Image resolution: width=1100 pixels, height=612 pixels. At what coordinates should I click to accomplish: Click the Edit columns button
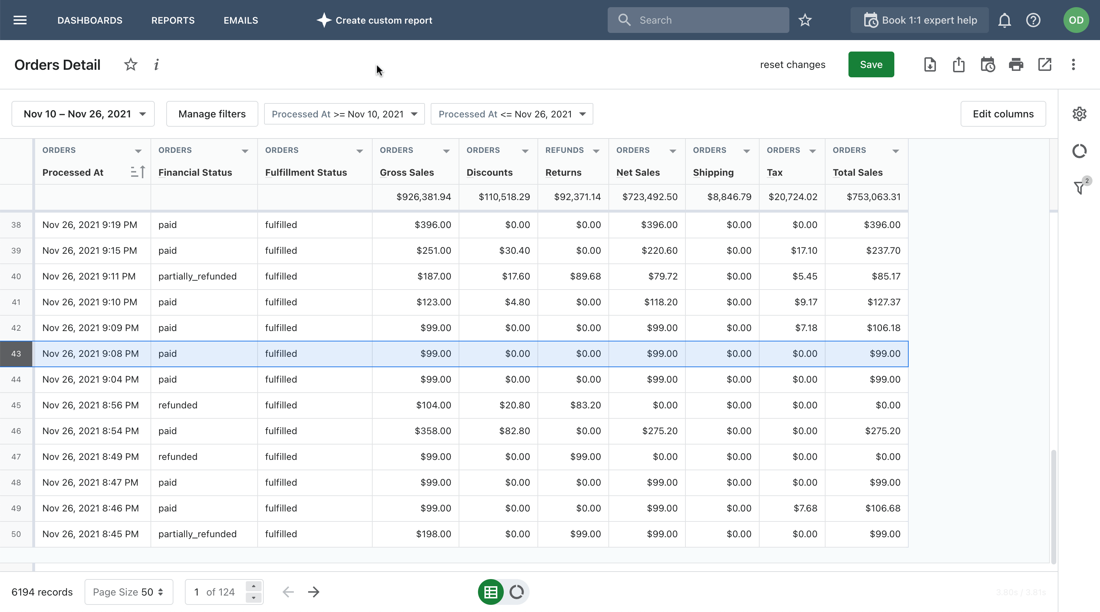[1003, 114]
